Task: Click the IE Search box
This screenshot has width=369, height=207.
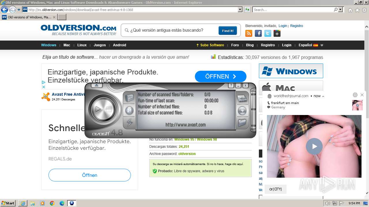Action: coord(293,9)
